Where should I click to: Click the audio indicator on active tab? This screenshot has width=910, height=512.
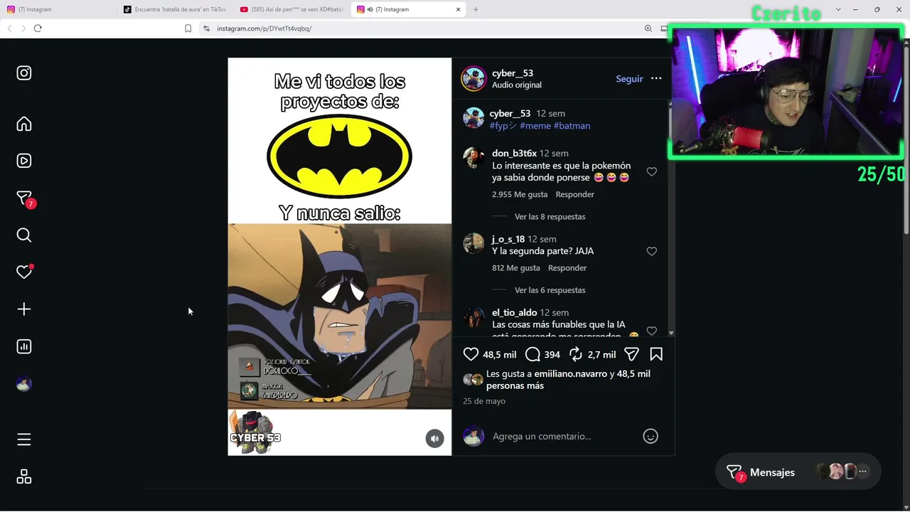pyautogui.click(x=370, y=9)
